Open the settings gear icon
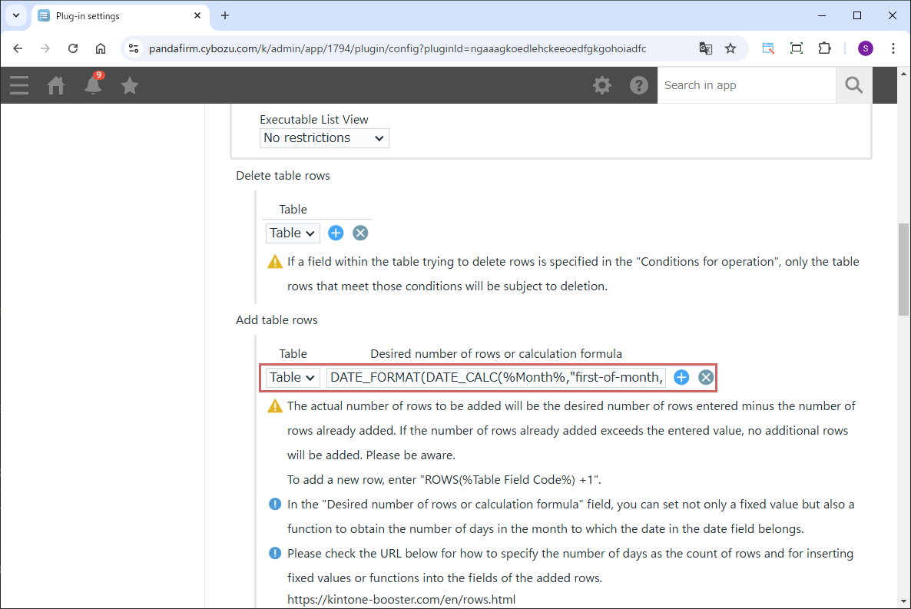Screen dimensions: 911x609 point(602,85)
